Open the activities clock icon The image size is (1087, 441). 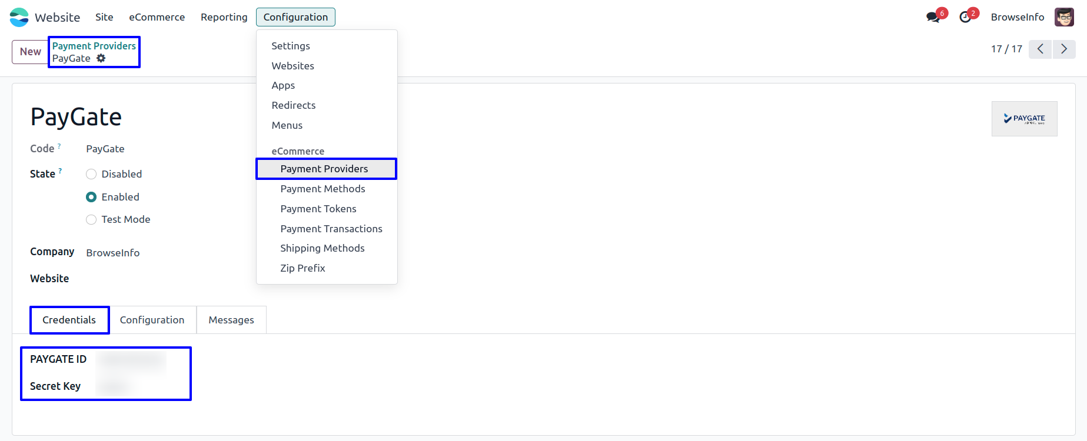point(965,17)
